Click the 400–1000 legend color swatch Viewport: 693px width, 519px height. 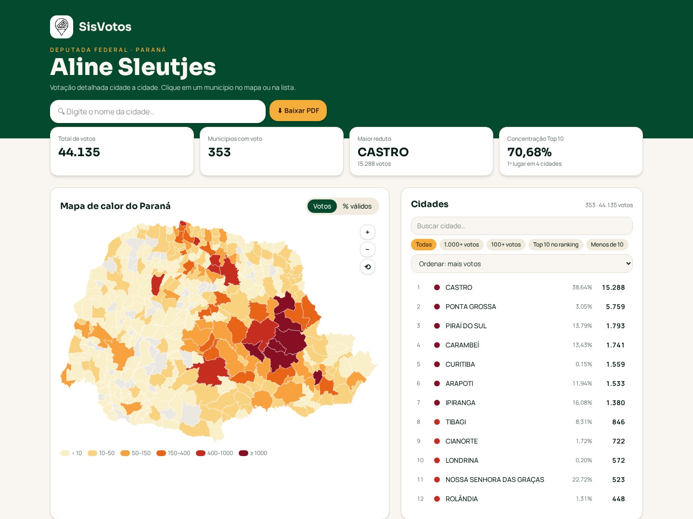pos(201,453)
